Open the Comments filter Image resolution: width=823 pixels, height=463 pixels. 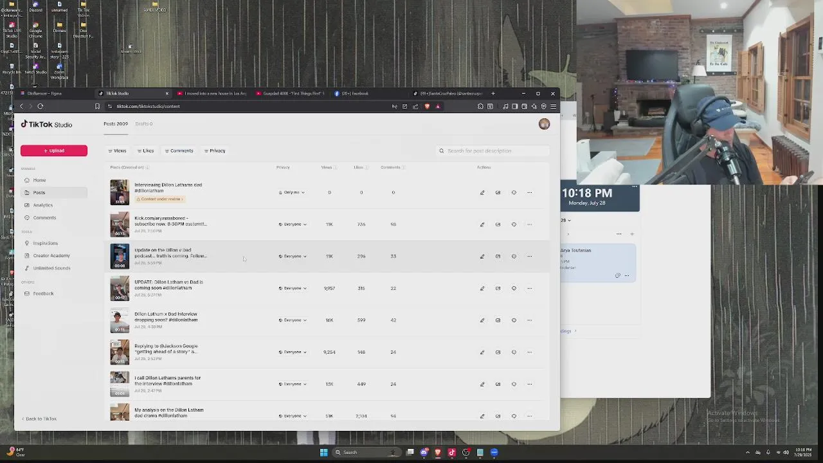[x=179, y=150]
